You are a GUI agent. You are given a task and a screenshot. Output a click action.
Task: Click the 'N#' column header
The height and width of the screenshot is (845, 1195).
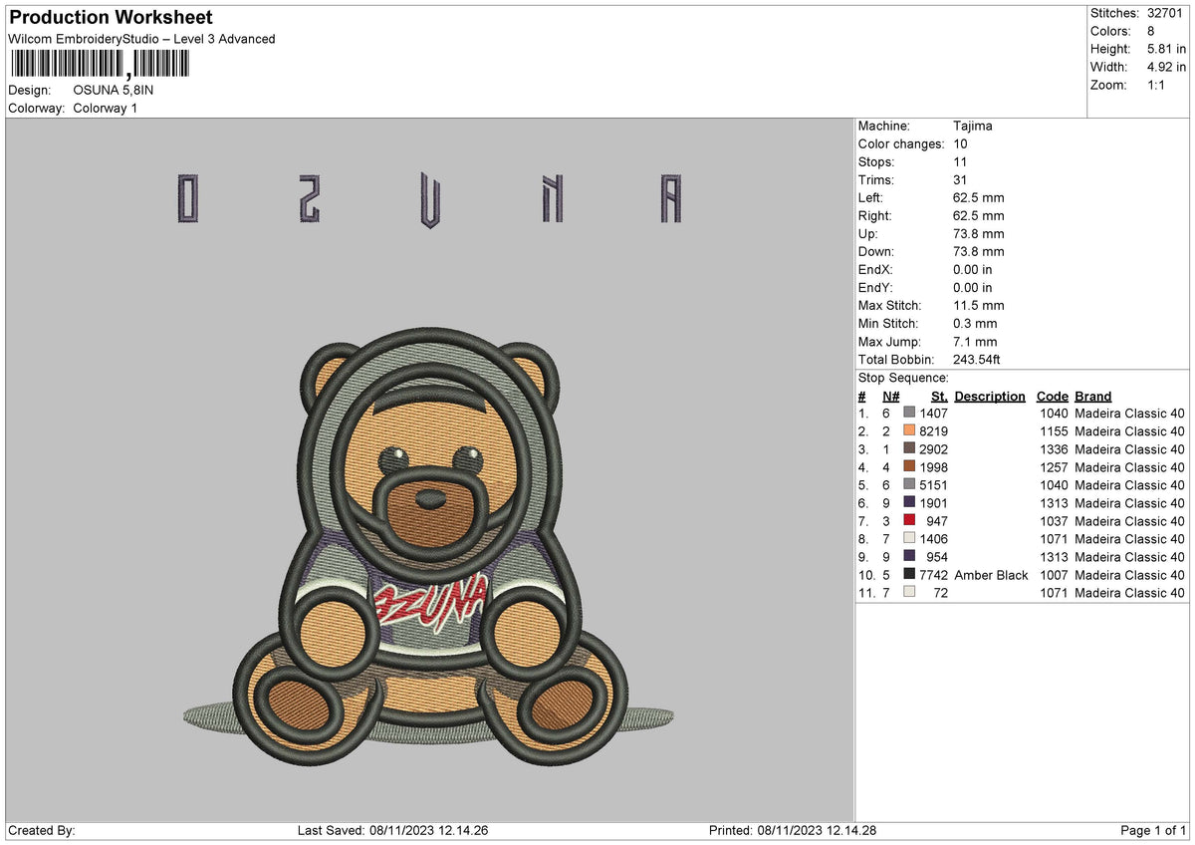coord(890,396)
